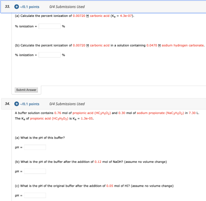Open points details for question 34
Screen dimensions: 206x201
point(30,104)
